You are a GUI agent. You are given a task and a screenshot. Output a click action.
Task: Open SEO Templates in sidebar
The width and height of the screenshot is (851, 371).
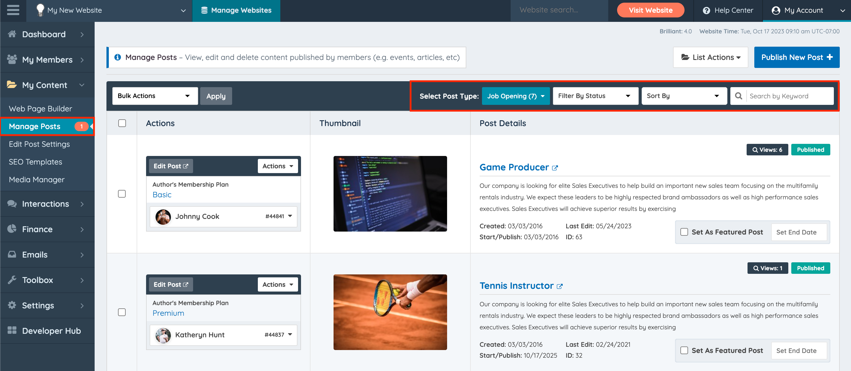click(x=35, y=162)
